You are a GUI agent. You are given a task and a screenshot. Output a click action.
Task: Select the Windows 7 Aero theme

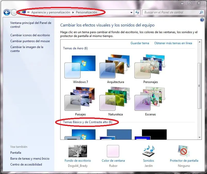click(x=80, y=69)
